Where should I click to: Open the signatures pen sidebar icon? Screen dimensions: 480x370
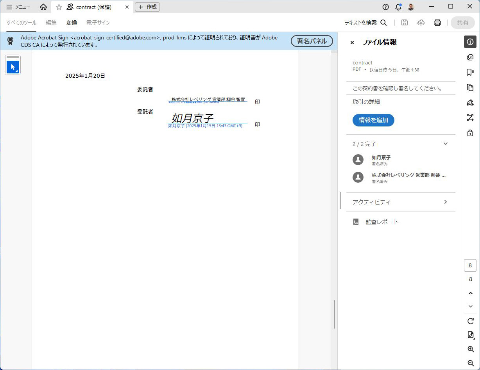[x=470, y=103]
